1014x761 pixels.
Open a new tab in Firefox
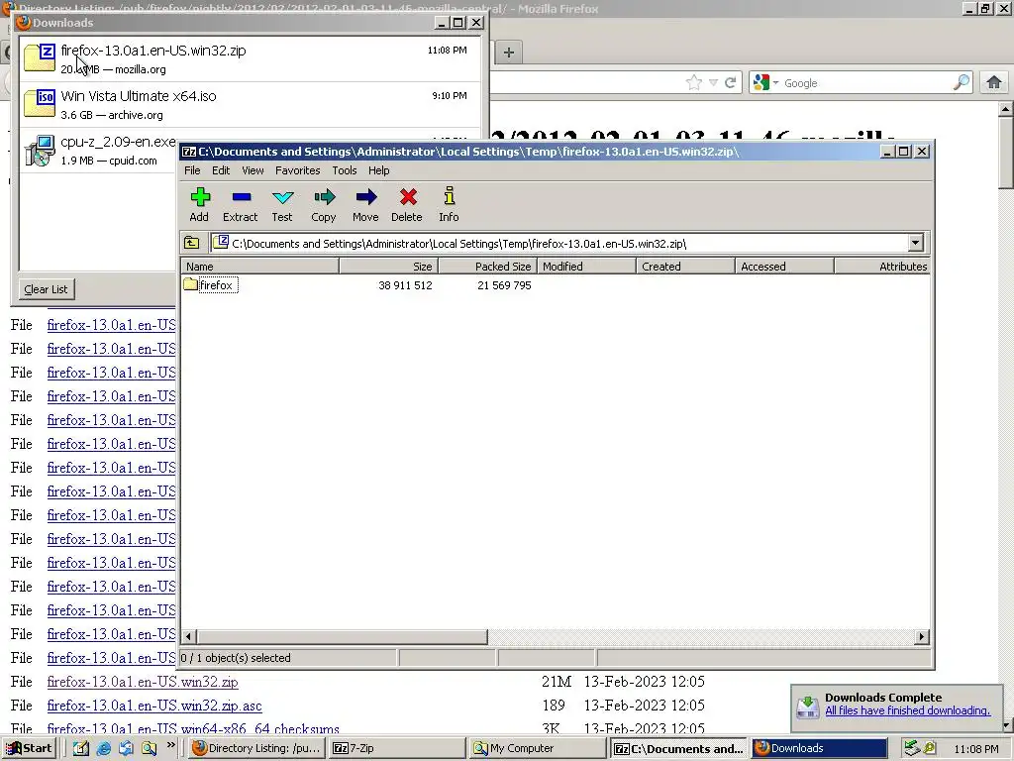pyautogui.click(x=509, y=53)
